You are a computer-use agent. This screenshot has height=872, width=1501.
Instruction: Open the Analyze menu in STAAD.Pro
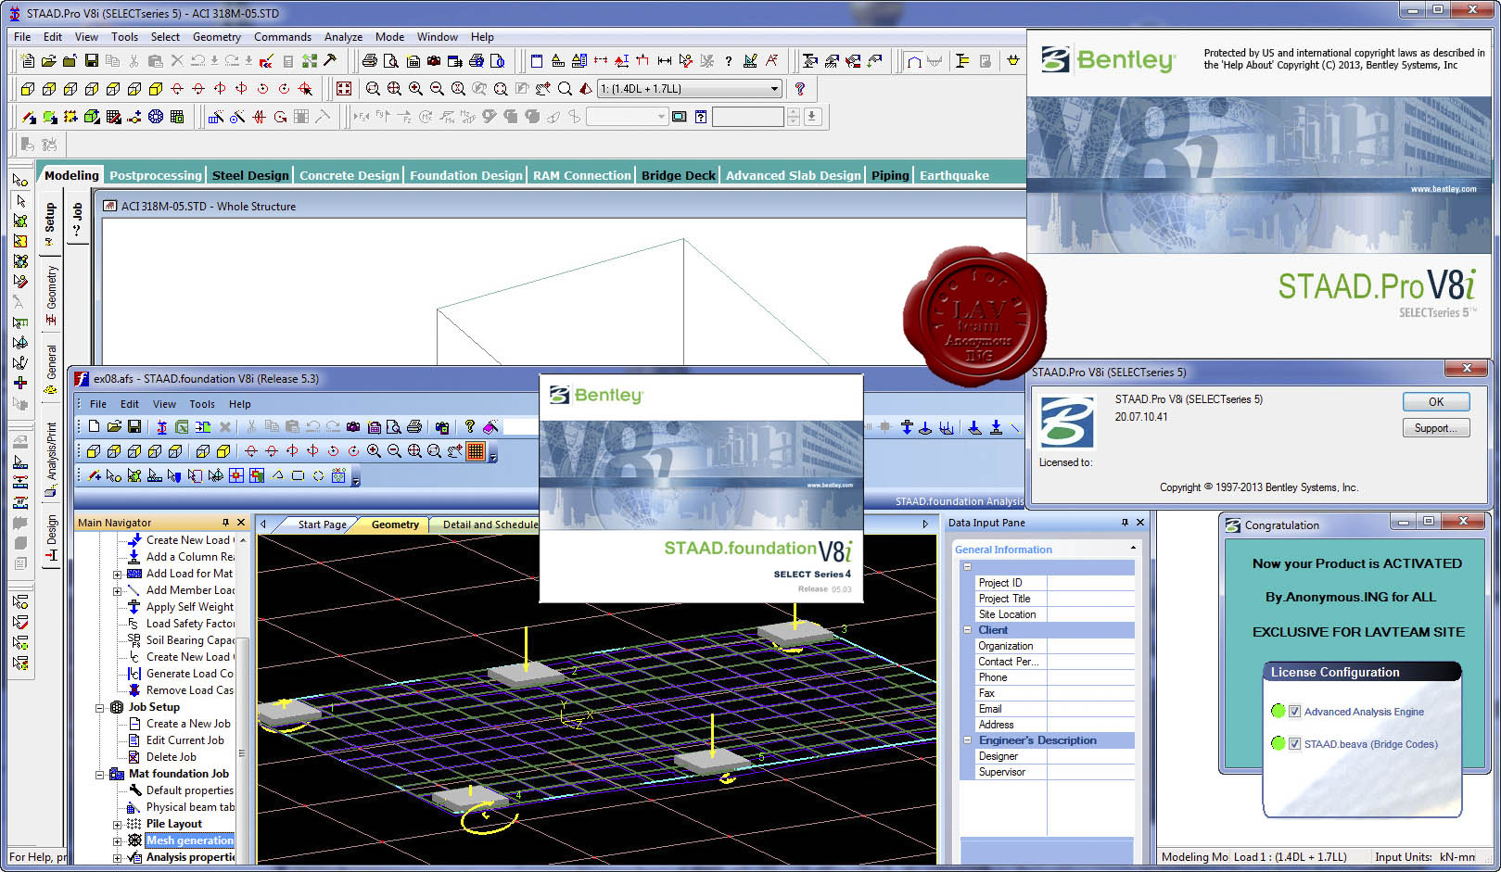tap(343, 37)
